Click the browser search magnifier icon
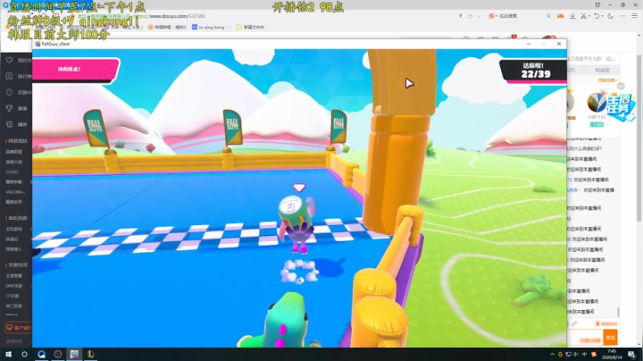The height and width of the screenshot is (361, 643). [548, 16]
